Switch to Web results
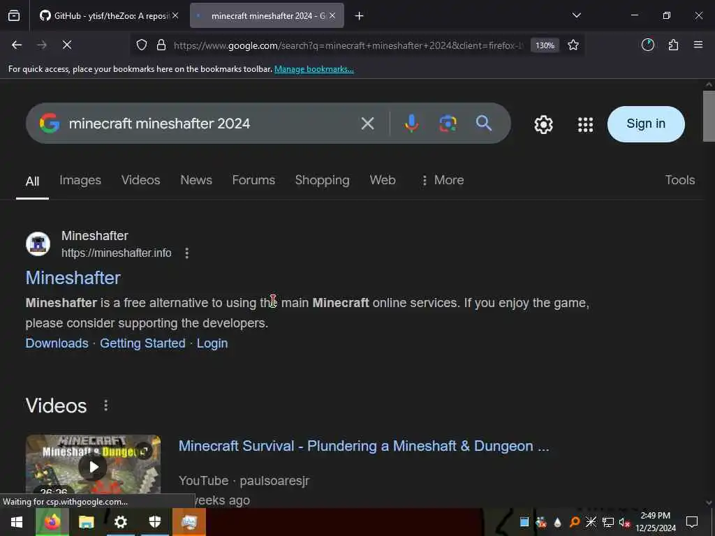Screen dimensions: 715x536 click(383, 180)
